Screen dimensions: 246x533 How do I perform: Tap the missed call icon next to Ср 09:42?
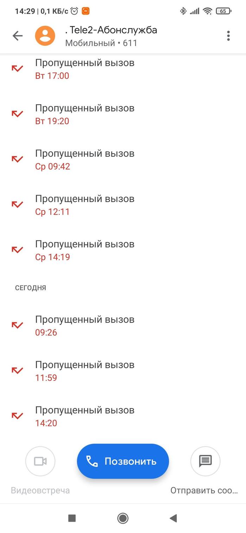(17, 159)
